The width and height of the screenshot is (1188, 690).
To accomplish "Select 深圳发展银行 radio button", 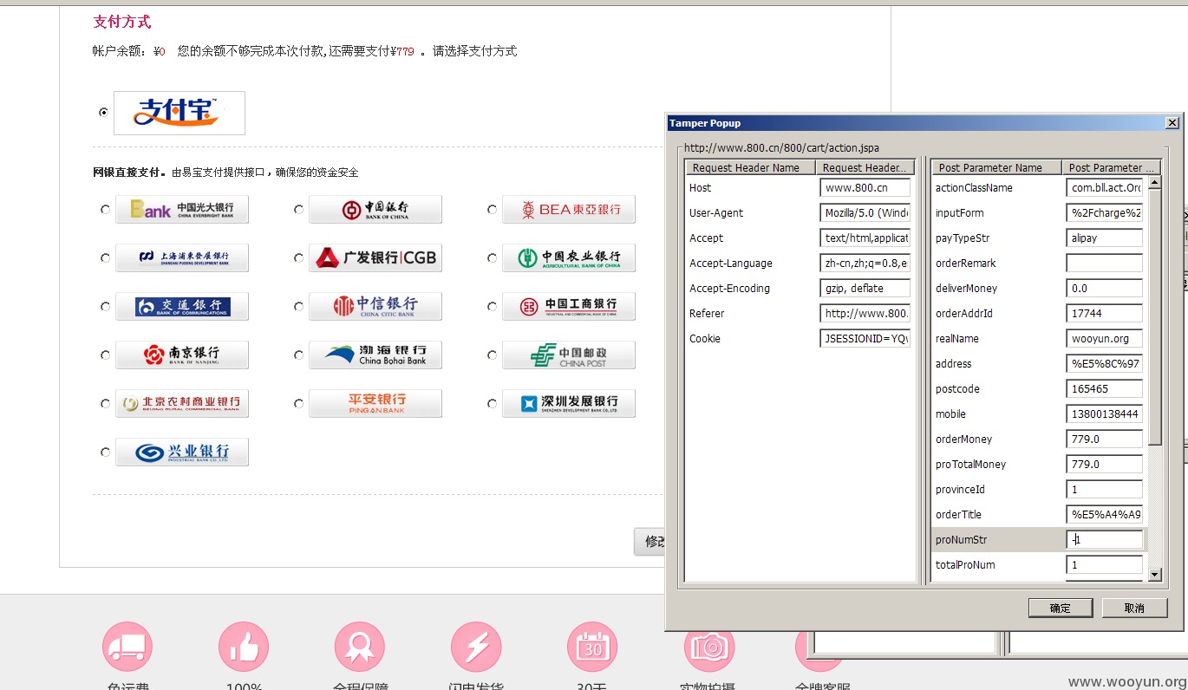I will 492,403.
